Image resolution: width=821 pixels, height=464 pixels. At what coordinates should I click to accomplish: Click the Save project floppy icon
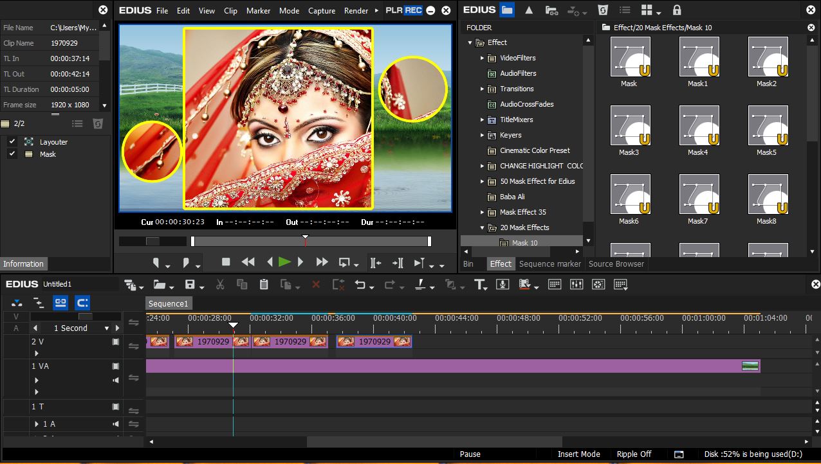(190, 285)
